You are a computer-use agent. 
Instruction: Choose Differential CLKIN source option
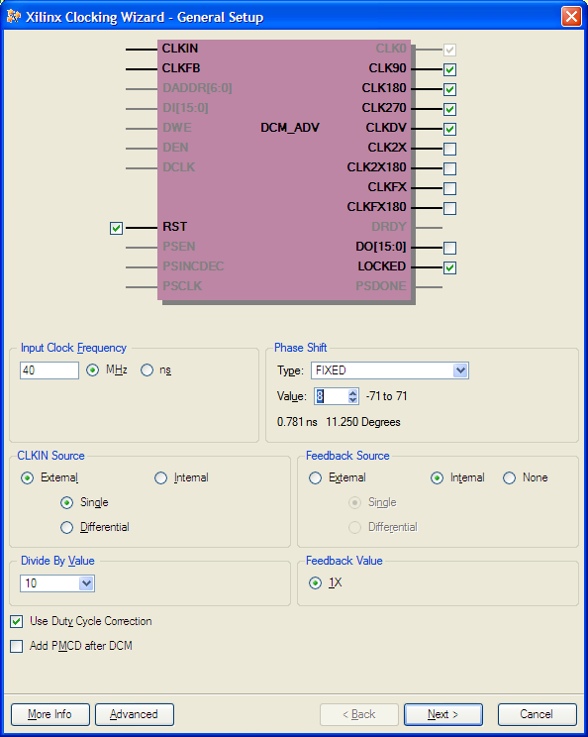[x=66, y=527]
